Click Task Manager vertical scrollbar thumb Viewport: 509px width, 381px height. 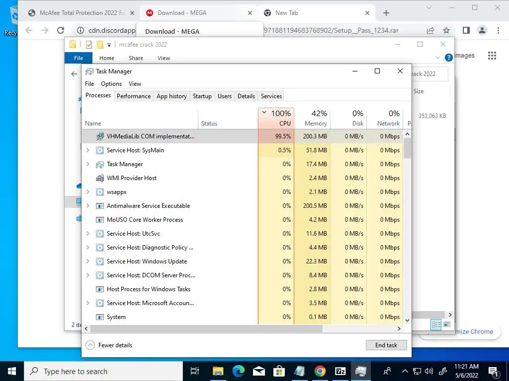(x=408, y=148)
